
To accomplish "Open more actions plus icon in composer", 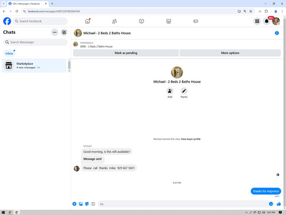I will tap(74, 204).
